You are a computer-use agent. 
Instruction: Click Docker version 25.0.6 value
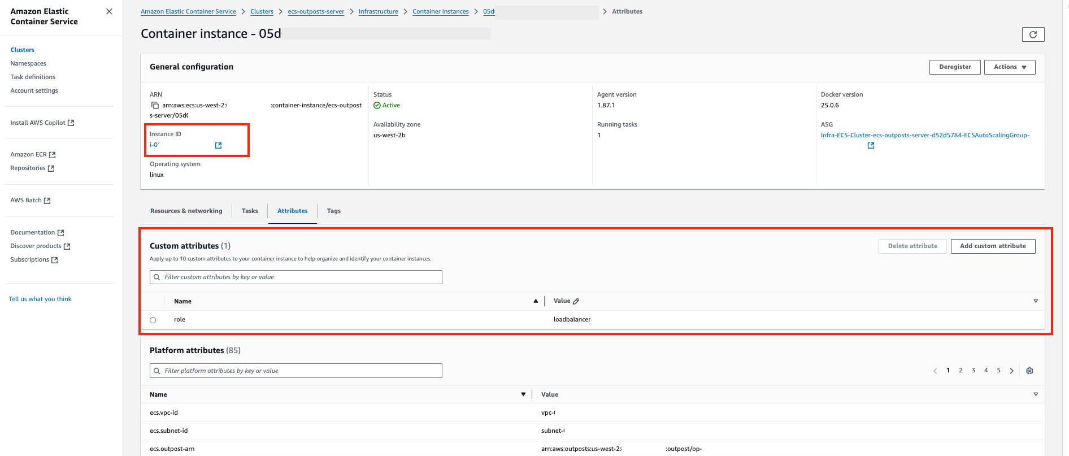830,105
